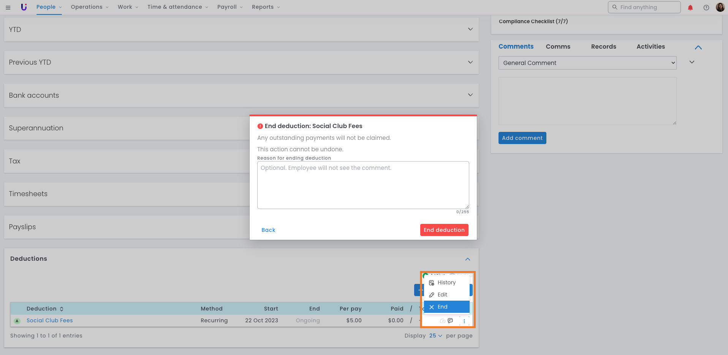Screen dimensions: 728x355
Task: Sort by the Deduction column arrows
Action: pos(62,309)
